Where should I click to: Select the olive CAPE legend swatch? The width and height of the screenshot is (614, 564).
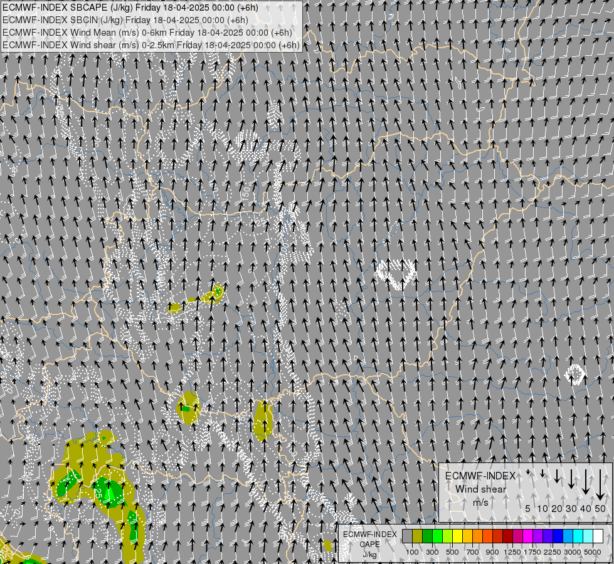[418, 536]
